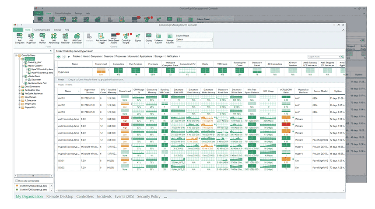Show the Applications view
Image resolution: width=375 pixels, height=209 pixels.
pos(146,56)
